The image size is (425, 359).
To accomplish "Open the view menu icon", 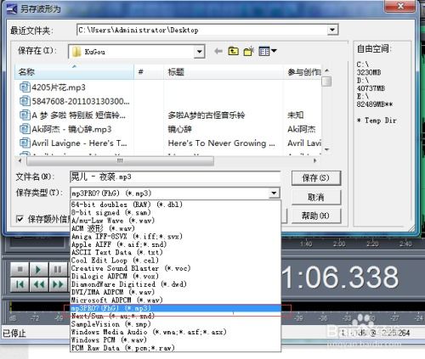I will [x=267, y=51].
